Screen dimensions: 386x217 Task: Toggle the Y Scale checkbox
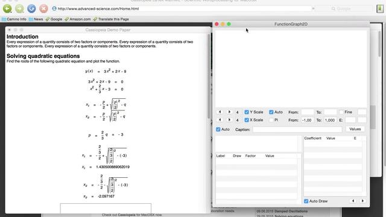tap(247, 112)
